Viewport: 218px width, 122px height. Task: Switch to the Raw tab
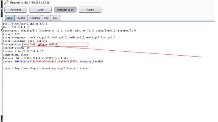10,18
